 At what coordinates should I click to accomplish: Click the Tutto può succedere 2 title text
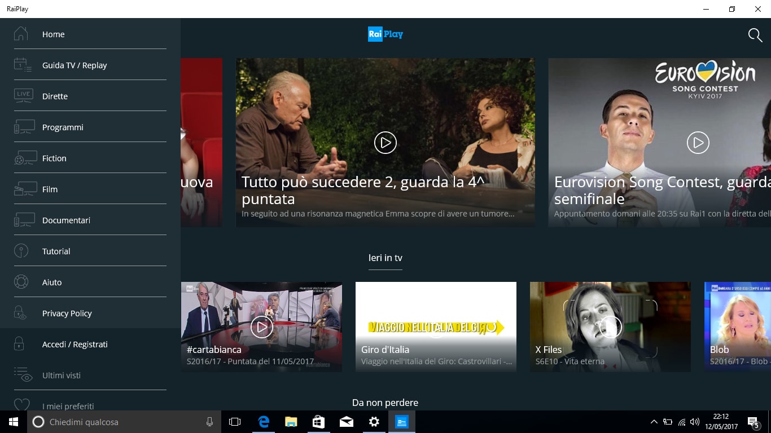pos(363,191)
